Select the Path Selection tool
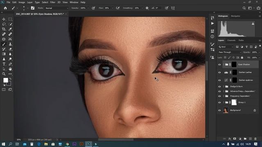 (4, 69)
